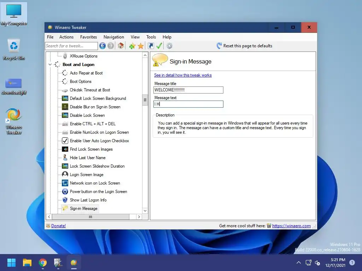Open the notification badge in the tray

pyautogui.click(x=352, y=262)
